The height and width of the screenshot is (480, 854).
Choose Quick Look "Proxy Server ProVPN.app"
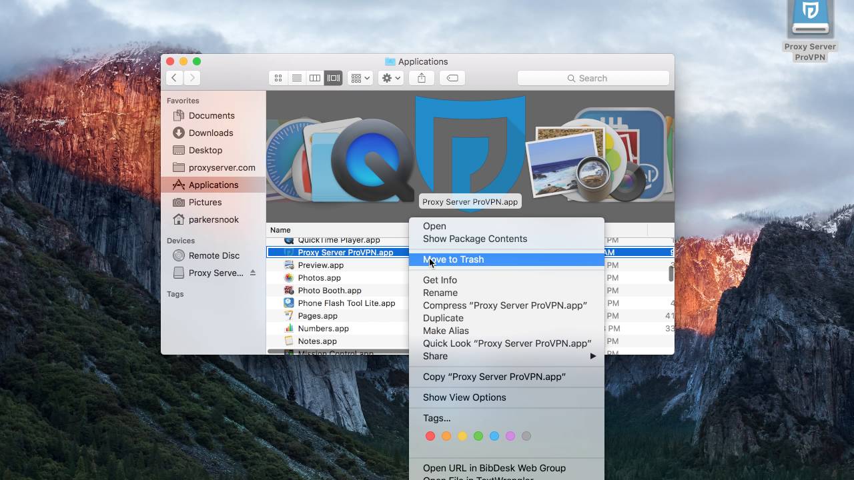506,343
